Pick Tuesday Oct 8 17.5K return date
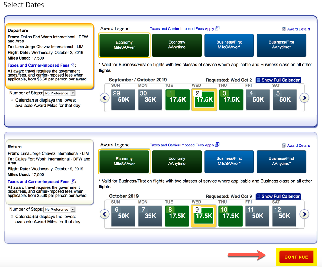322x267 pixels. (x=177, y=216)
